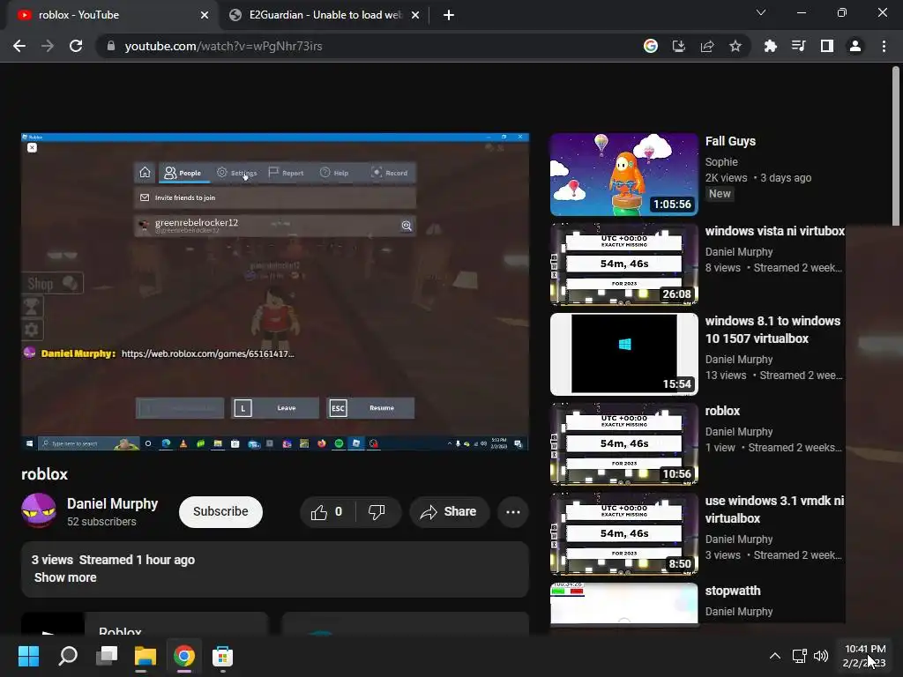Dislike the roblox video
The image size is (903, 677).
377,512
